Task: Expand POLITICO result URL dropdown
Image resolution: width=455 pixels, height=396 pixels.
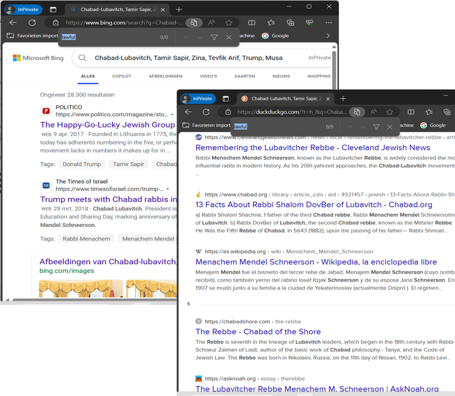Action: pyautogui.click(x=172, y=115)
